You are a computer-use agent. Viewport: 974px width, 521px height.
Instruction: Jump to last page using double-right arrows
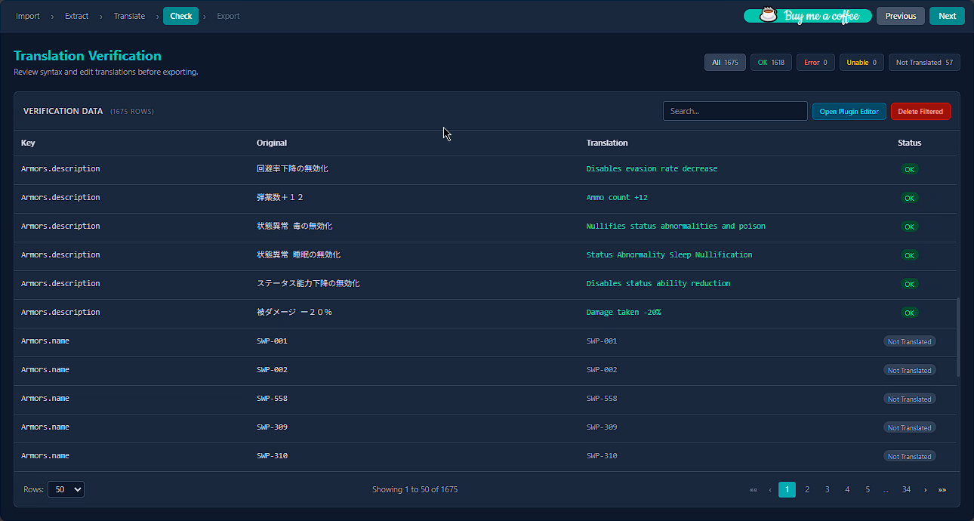click(x=942, y=490)
